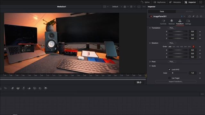
Task: Open the Settings tab icon
Action: click(x=188, y=22)
